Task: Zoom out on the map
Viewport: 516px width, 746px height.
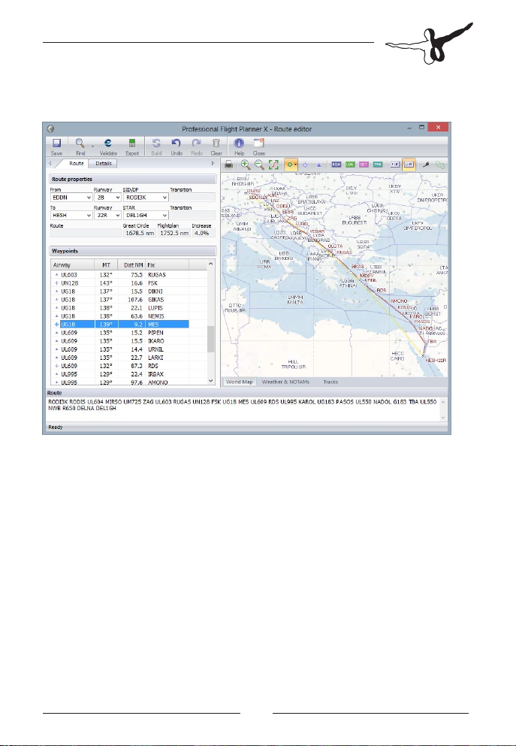Action: pos(259,165)
